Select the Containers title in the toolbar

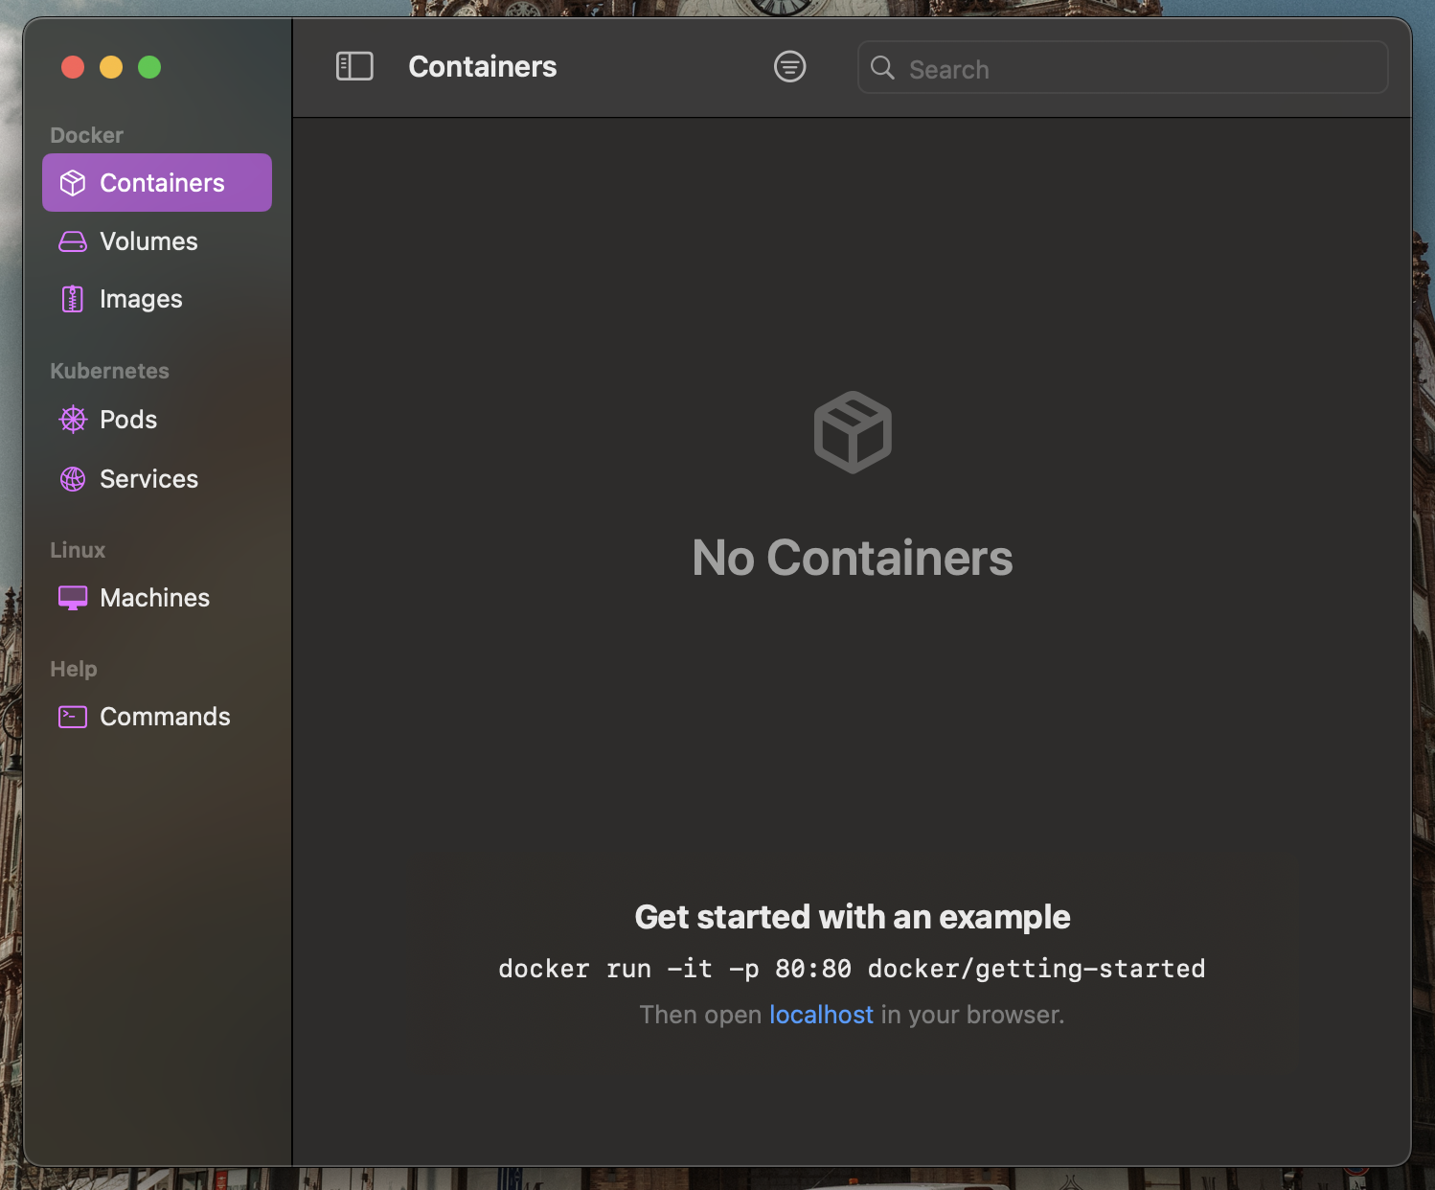482,66
